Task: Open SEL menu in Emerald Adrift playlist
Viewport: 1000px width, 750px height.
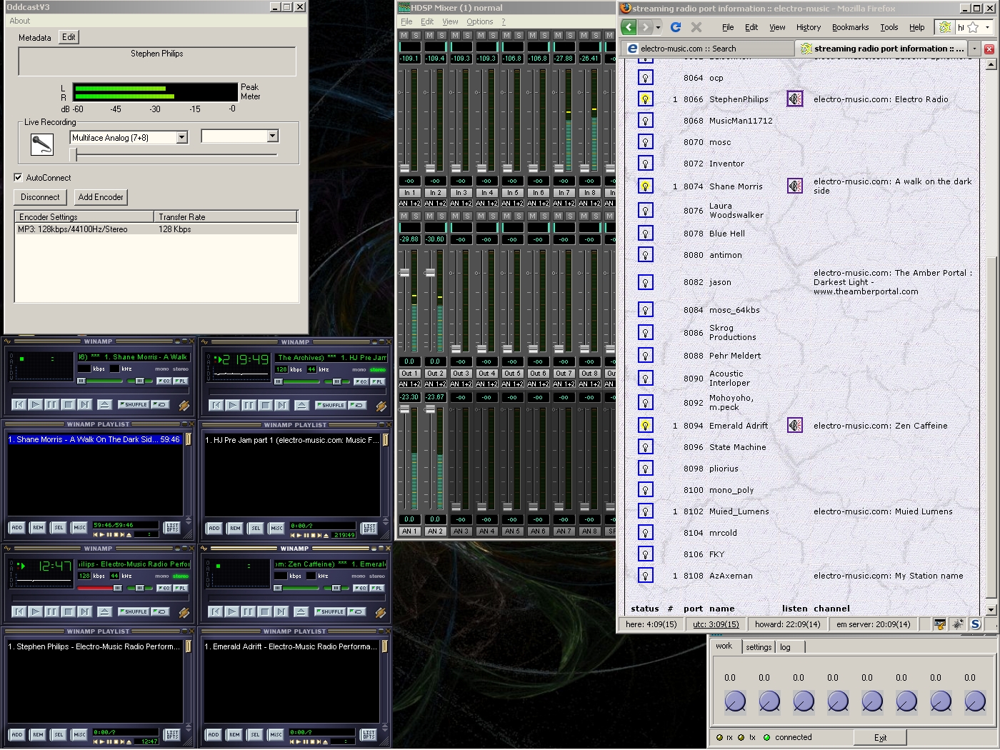Action: [x=255, y=734]
